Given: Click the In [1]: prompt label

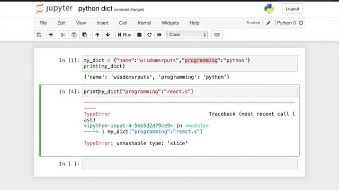Looking at the screenshot, I should point(69,60).
